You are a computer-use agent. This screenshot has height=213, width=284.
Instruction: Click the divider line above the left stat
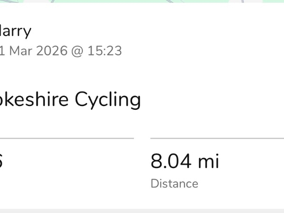(x=67, y=138)
